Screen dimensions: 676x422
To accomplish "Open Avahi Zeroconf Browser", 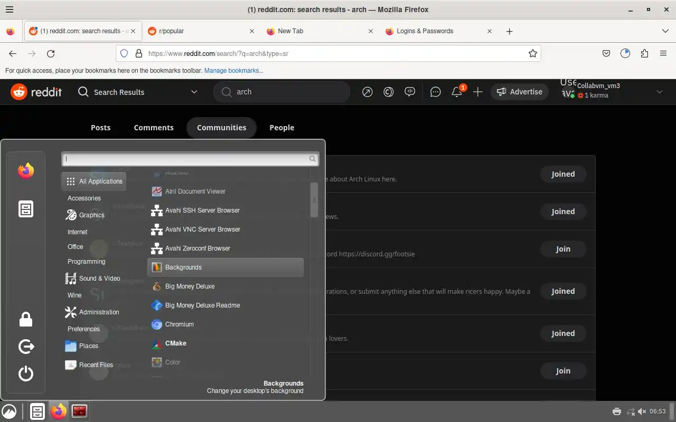I will 225,248.
